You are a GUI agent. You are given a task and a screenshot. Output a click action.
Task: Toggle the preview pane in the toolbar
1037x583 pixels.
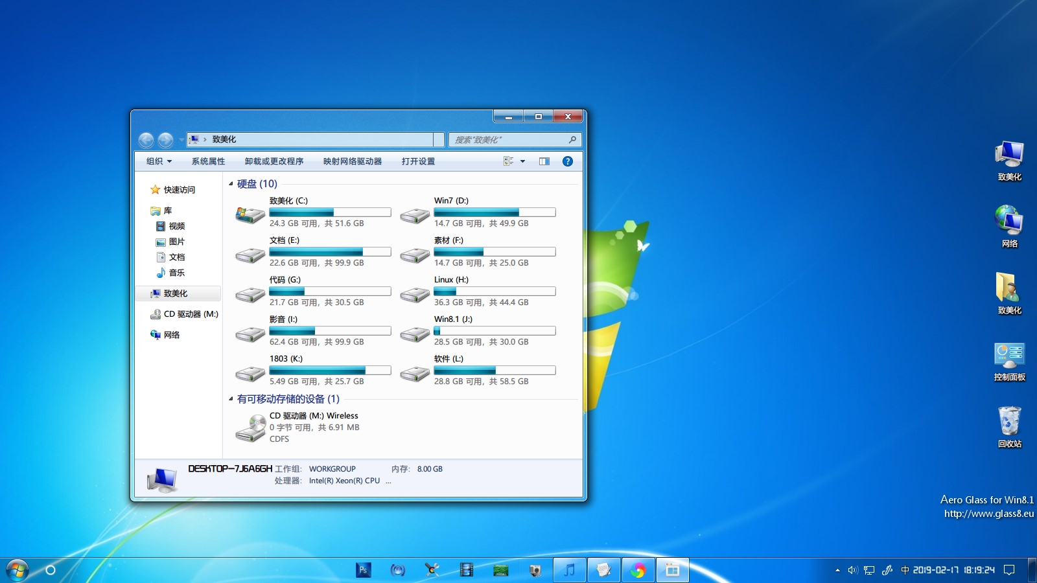[544, 161]
